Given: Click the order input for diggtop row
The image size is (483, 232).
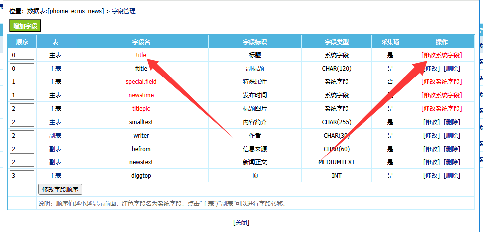Looking at the screenshot, I should 22,176.
